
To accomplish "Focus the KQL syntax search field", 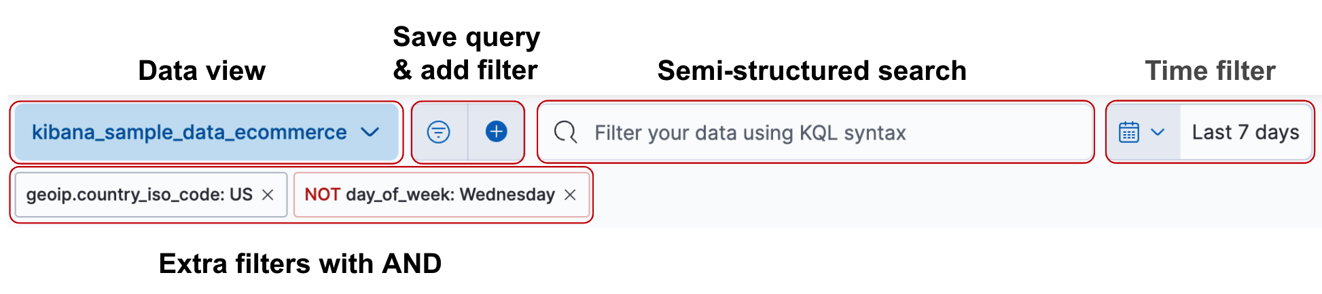I will (815, 133).
